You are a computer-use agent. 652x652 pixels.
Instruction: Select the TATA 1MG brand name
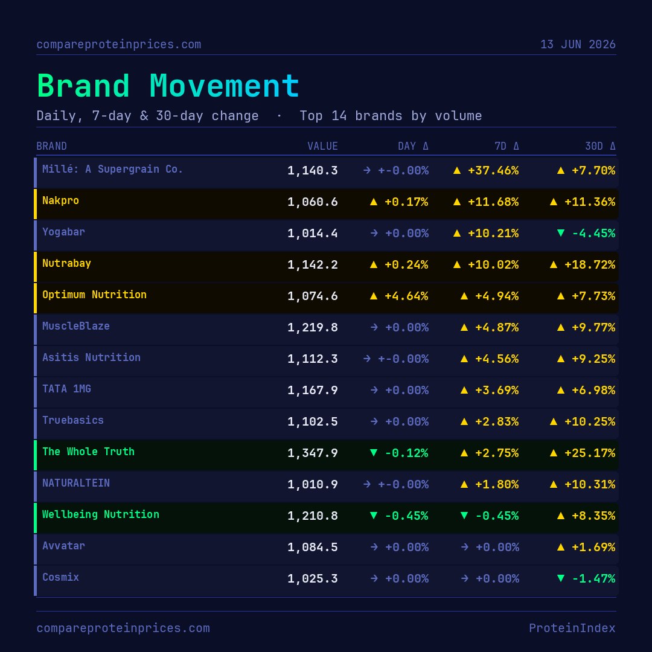tap(66, 389)
